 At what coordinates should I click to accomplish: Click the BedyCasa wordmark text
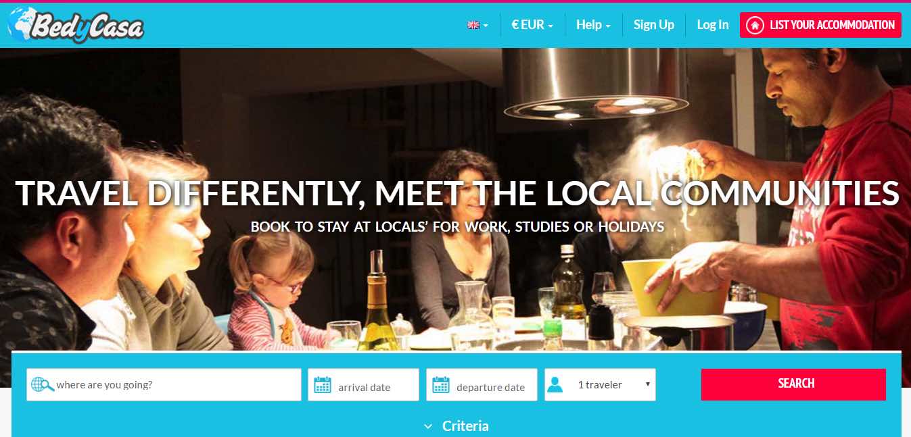(x=88, y=26)
